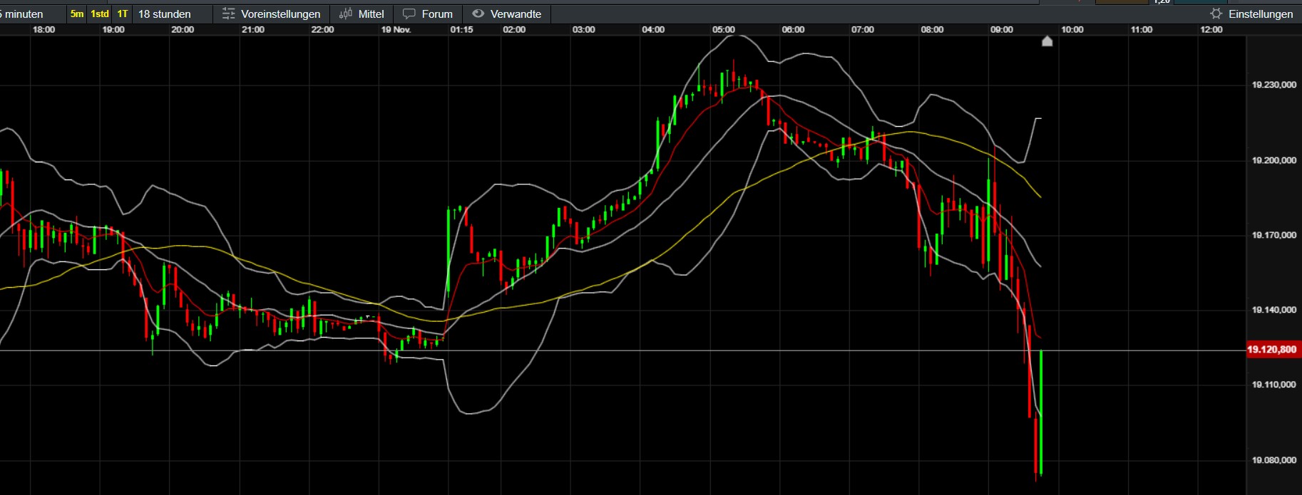Click the 19.110,000 price axis label
Viewport: 1302px width, 495px height.
click(1274, 385)
